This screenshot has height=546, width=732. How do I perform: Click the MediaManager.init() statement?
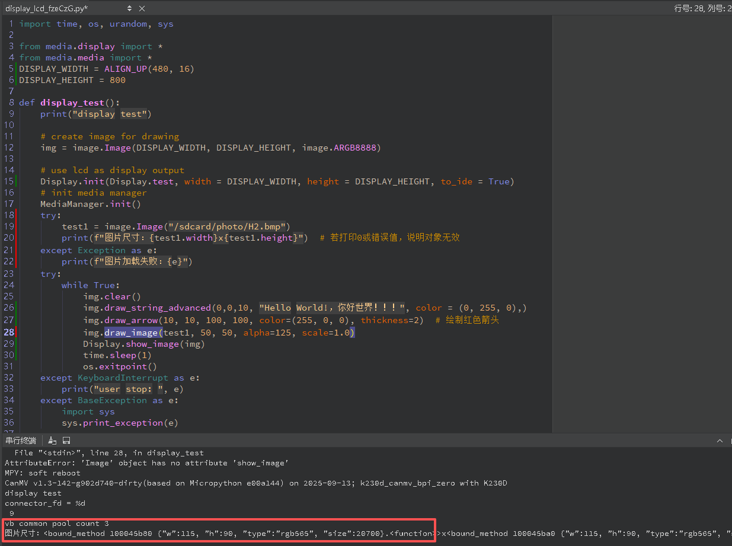pos(90,204)
